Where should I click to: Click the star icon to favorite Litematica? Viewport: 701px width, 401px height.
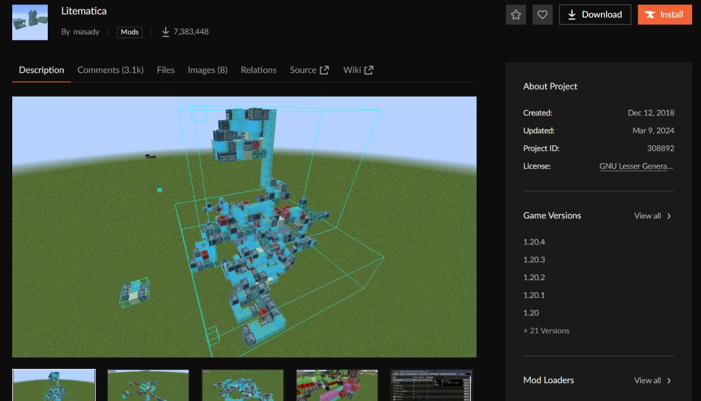pos(515,14)
